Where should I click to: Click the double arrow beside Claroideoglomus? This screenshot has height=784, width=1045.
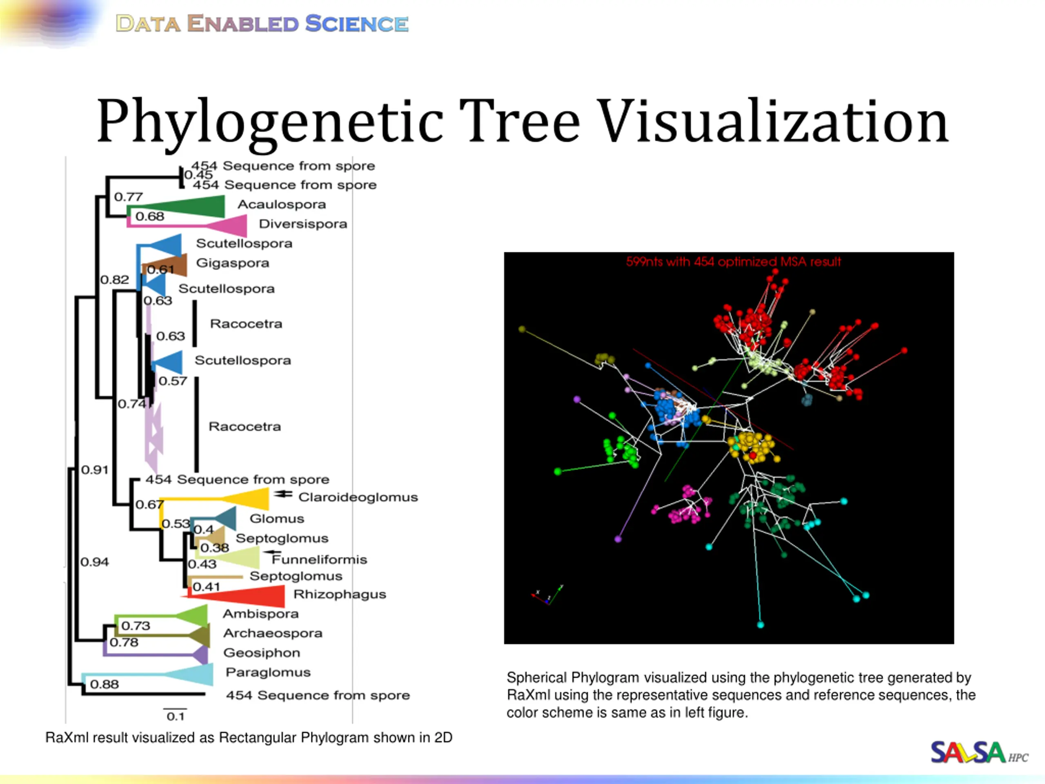pyautogui.click(x=283, y=494)
